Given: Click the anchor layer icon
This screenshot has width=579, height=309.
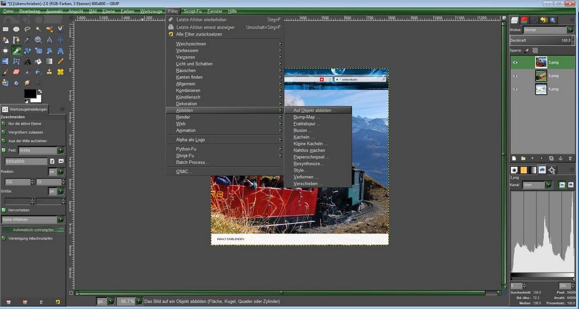Looking at the screenshot, I should [560, 158].
